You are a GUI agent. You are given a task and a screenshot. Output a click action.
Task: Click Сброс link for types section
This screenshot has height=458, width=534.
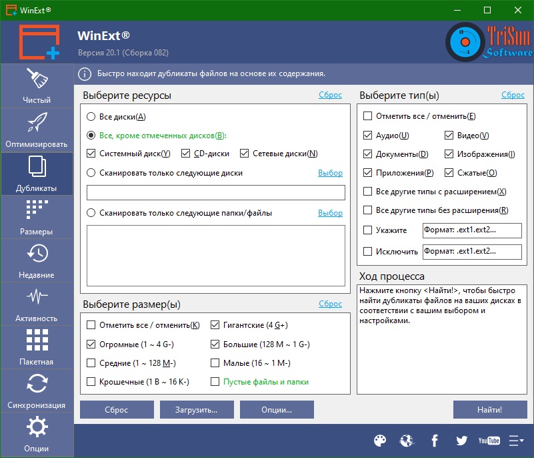513,95
